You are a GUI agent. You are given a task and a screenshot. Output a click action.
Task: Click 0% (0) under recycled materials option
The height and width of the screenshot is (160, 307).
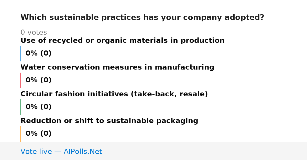[x=38, y=54]
